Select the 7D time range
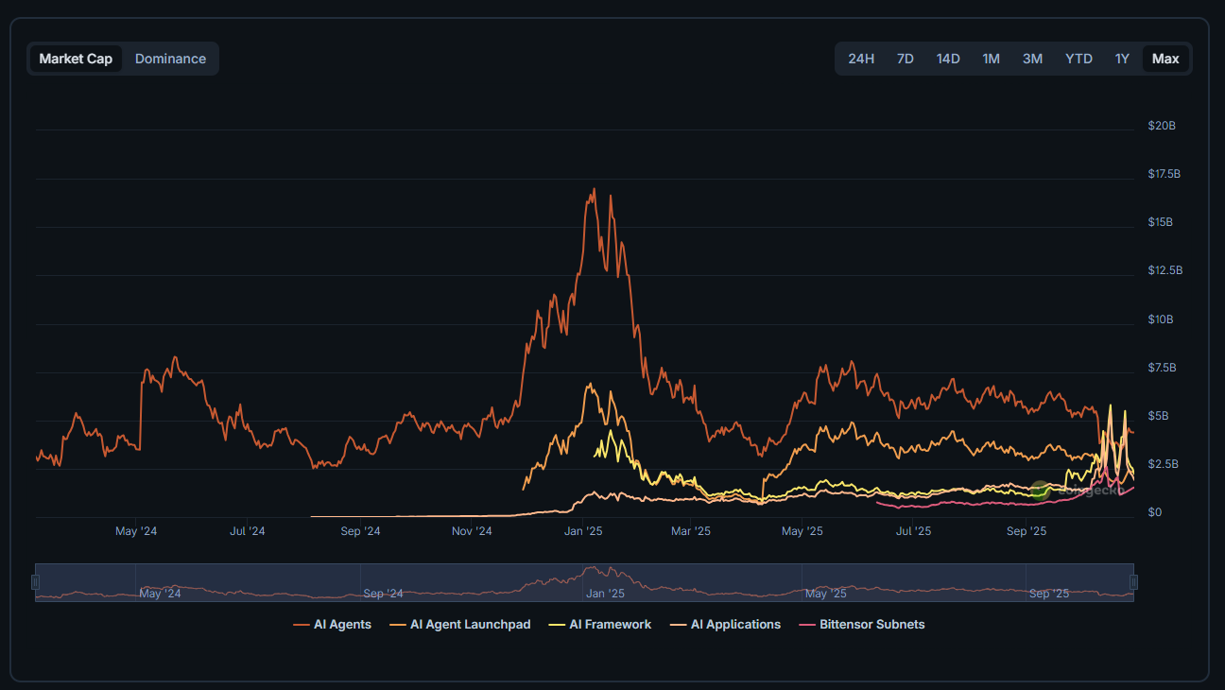Image resolution: width=1225 pixels, height=690 pixels. (905, 59)
